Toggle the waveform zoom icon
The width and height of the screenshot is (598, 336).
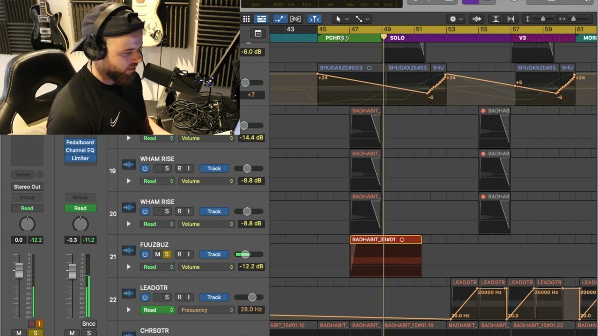pyautogui.click(x=477, y=19)
